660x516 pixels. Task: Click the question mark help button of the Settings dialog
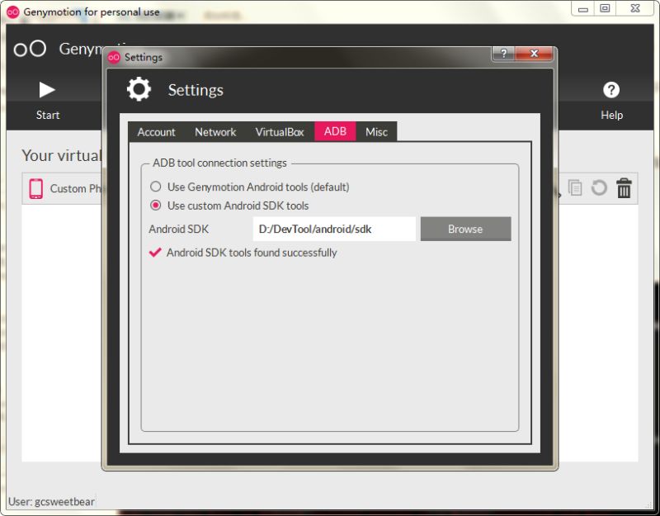[x=503, y=54]
